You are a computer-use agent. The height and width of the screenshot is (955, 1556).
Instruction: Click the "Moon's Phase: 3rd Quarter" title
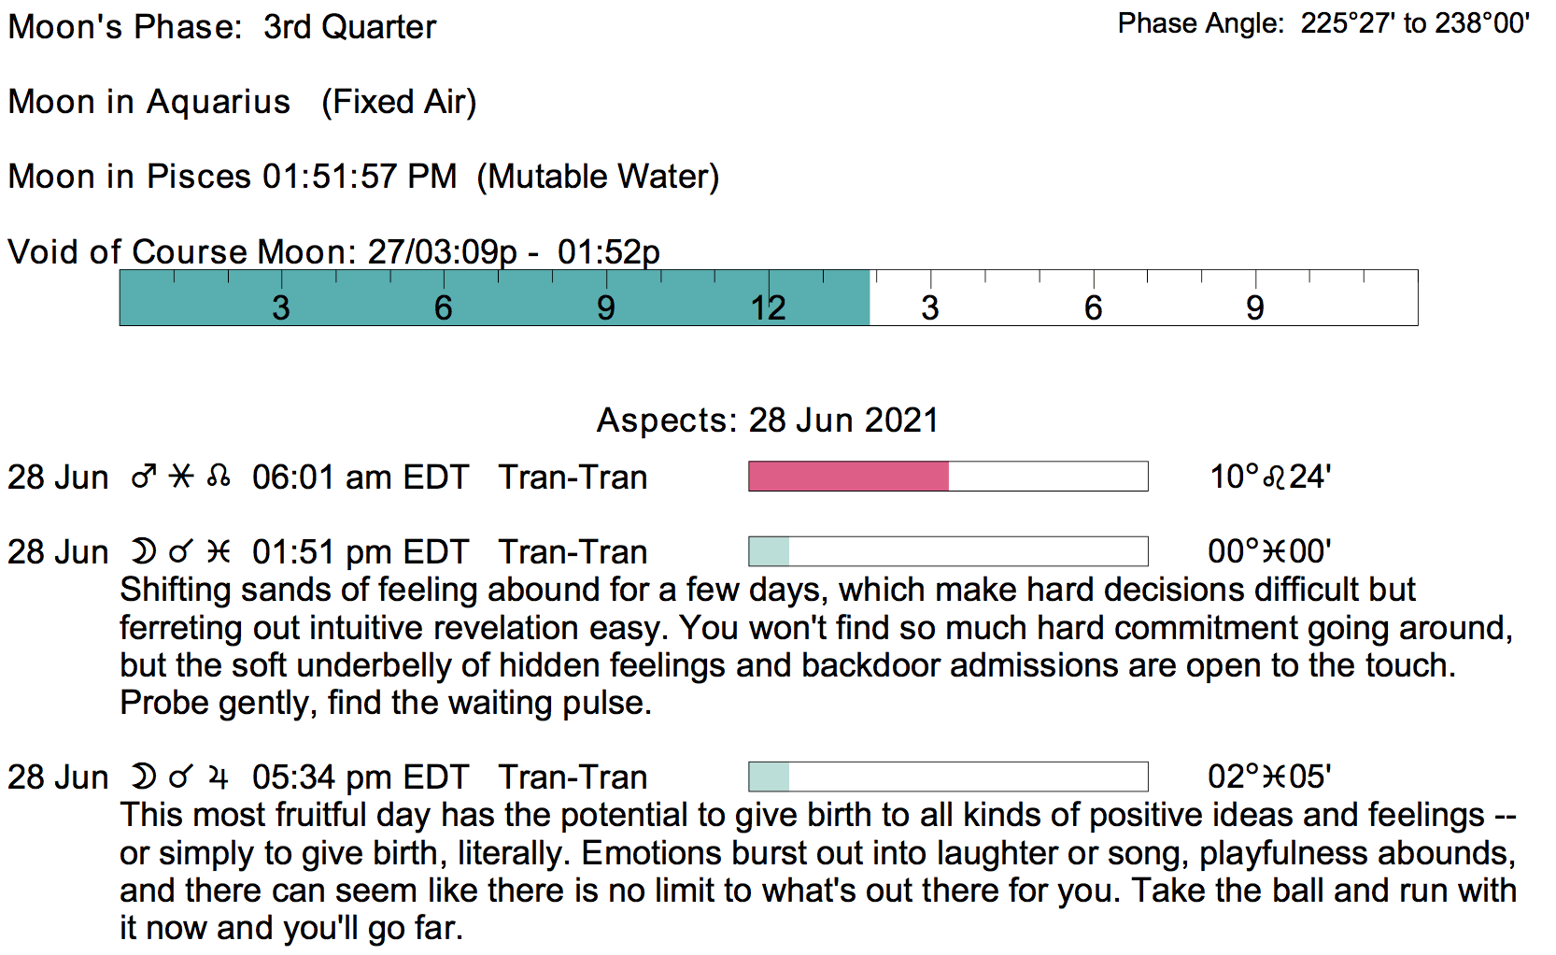[222, 27]
